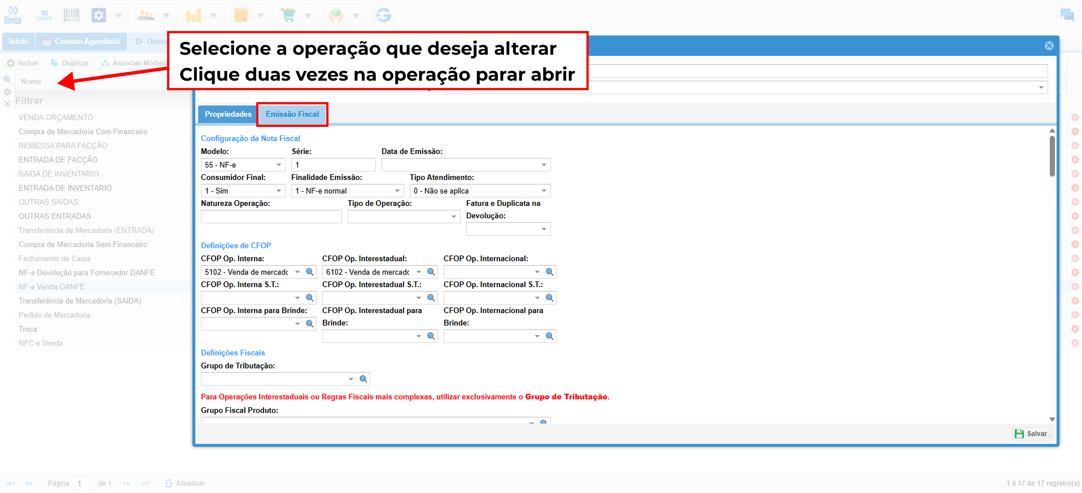Click the boleto barcode icon in toolbar
Viewport: 1082px width, 493px height.
[x=72, y=15]
